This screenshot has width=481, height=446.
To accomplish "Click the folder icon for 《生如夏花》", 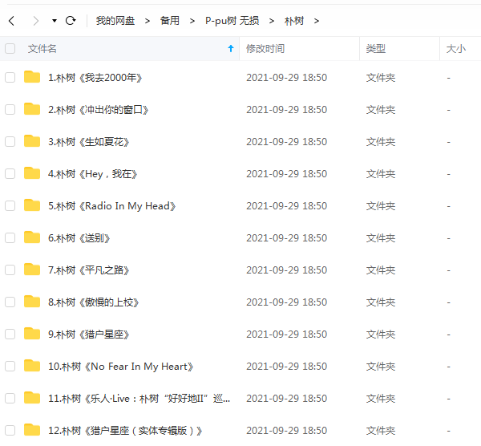I will 32,142.
